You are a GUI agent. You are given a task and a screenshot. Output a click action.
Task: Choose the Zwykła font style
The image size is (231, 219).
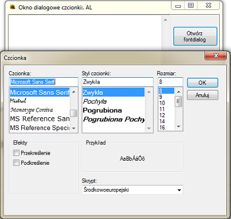click(114, 92)
